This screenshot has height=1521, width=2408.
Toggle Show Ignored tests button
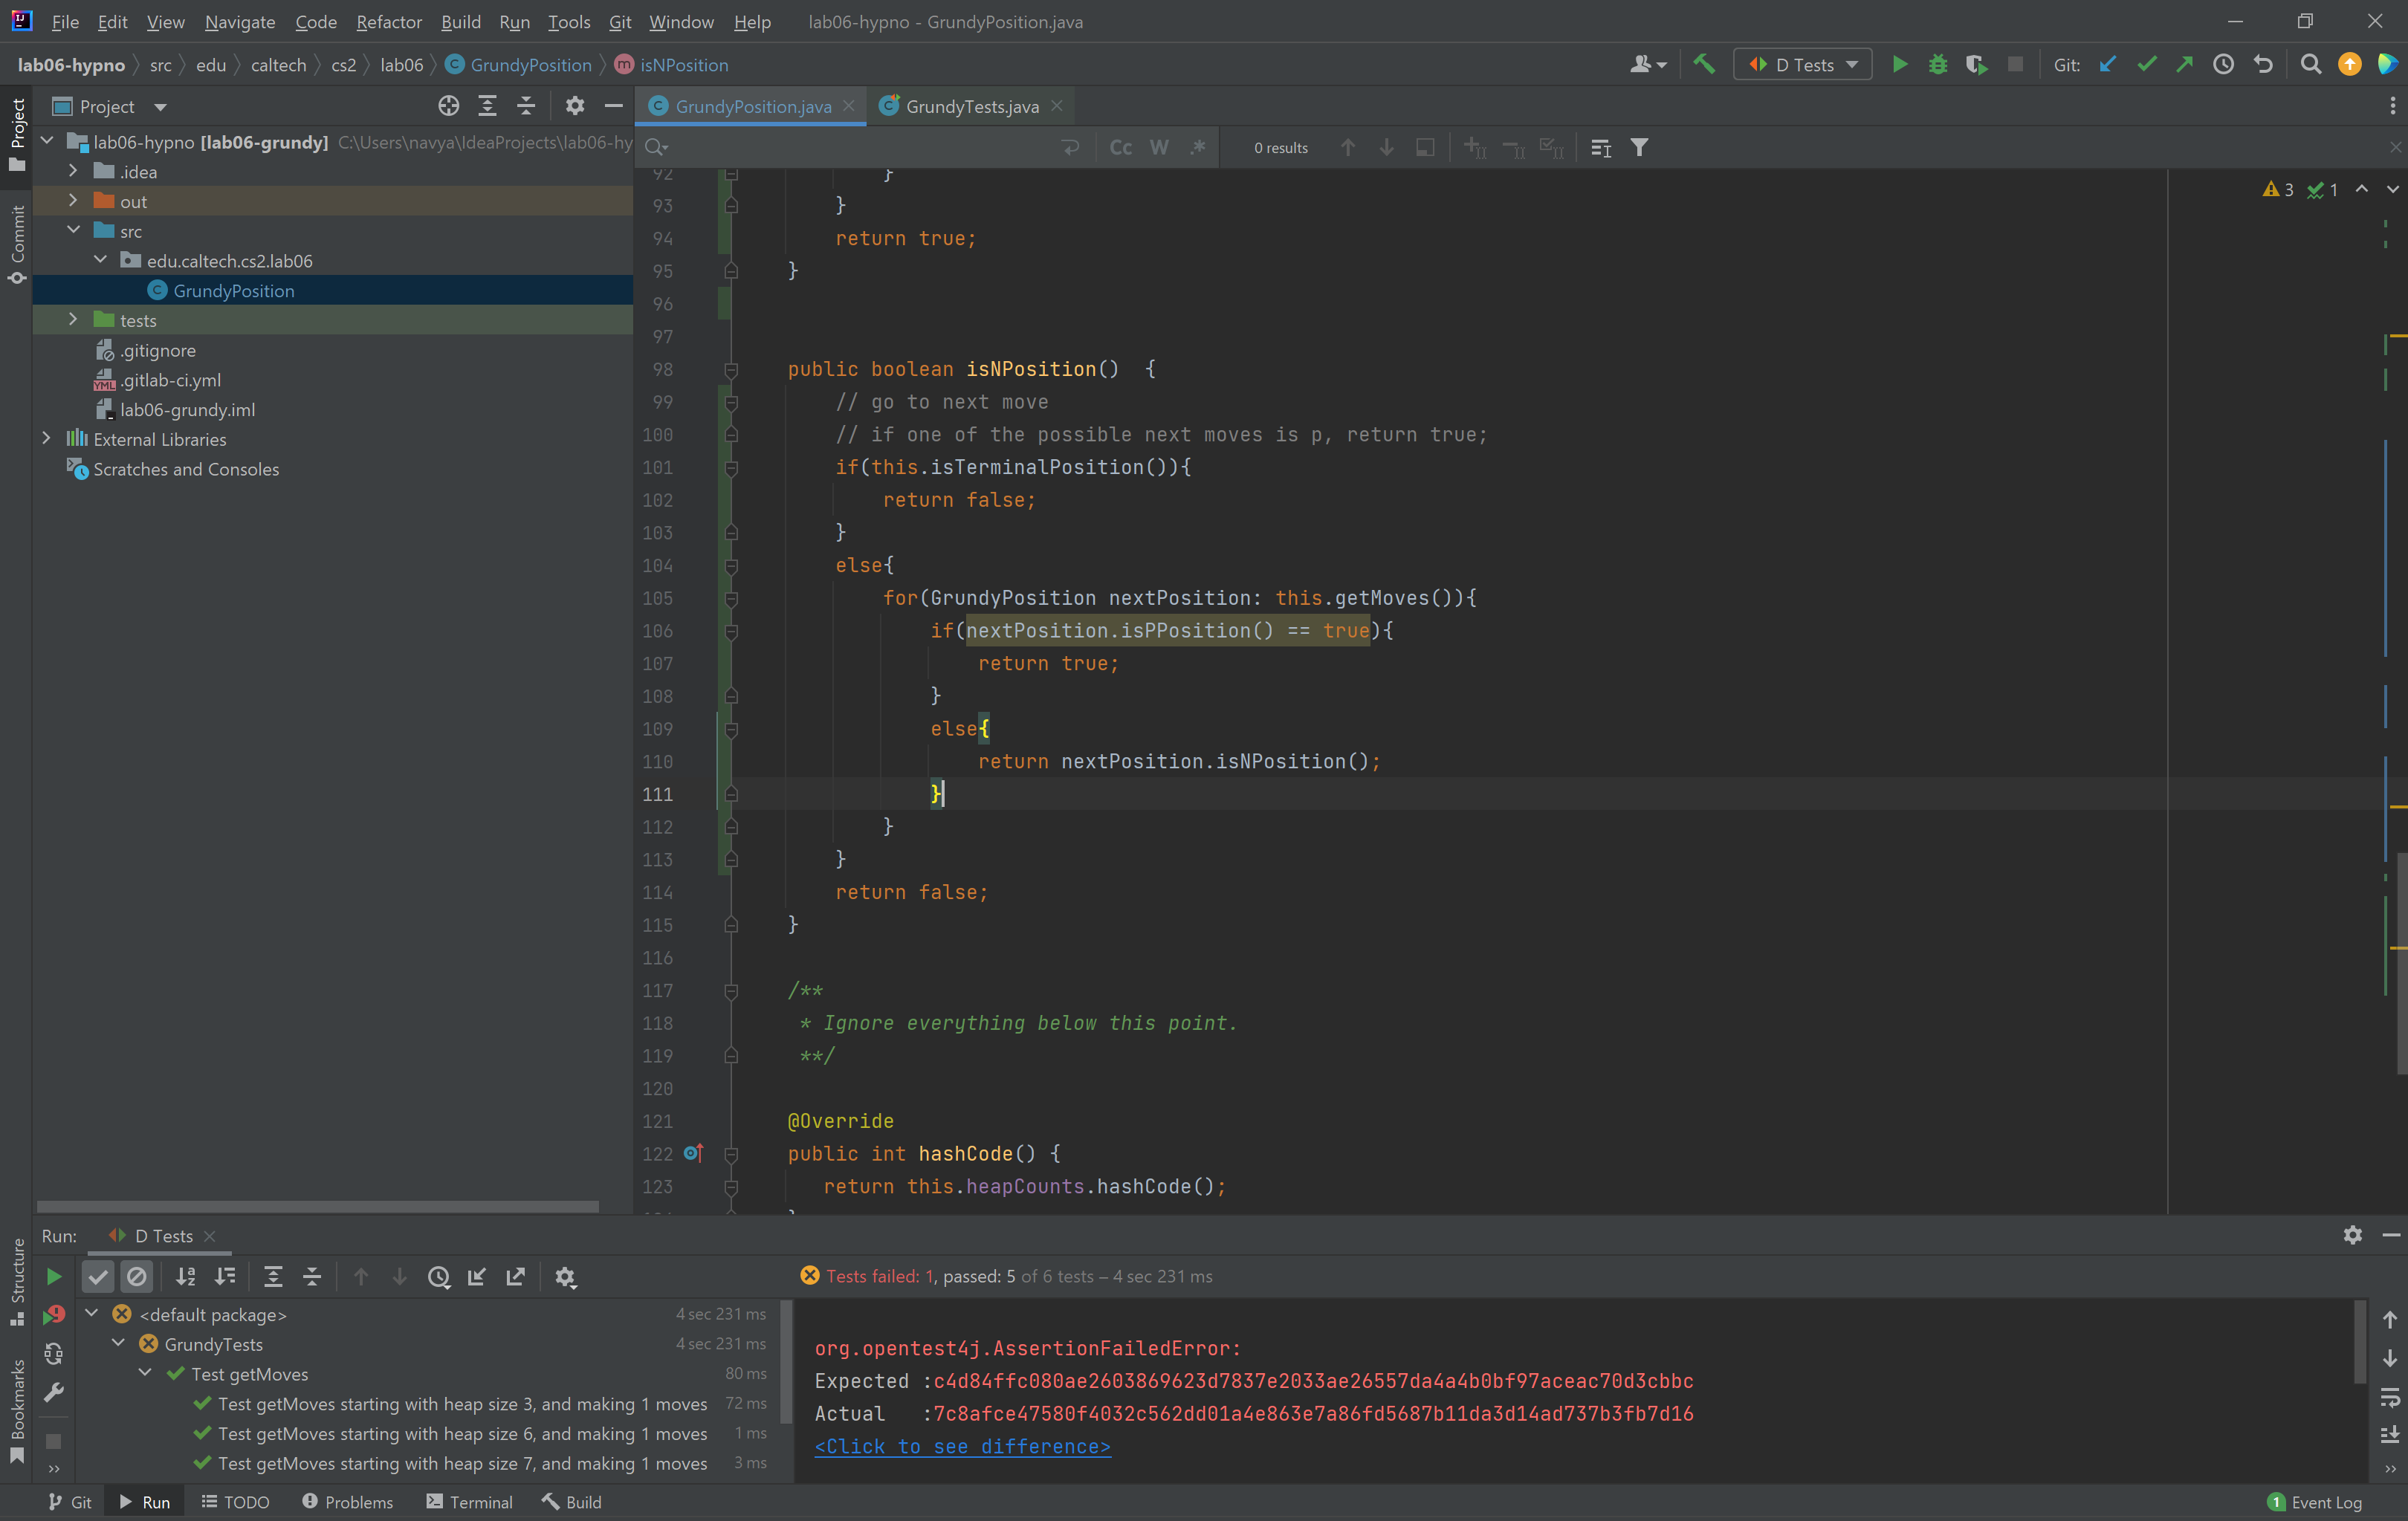point(137,1277)
